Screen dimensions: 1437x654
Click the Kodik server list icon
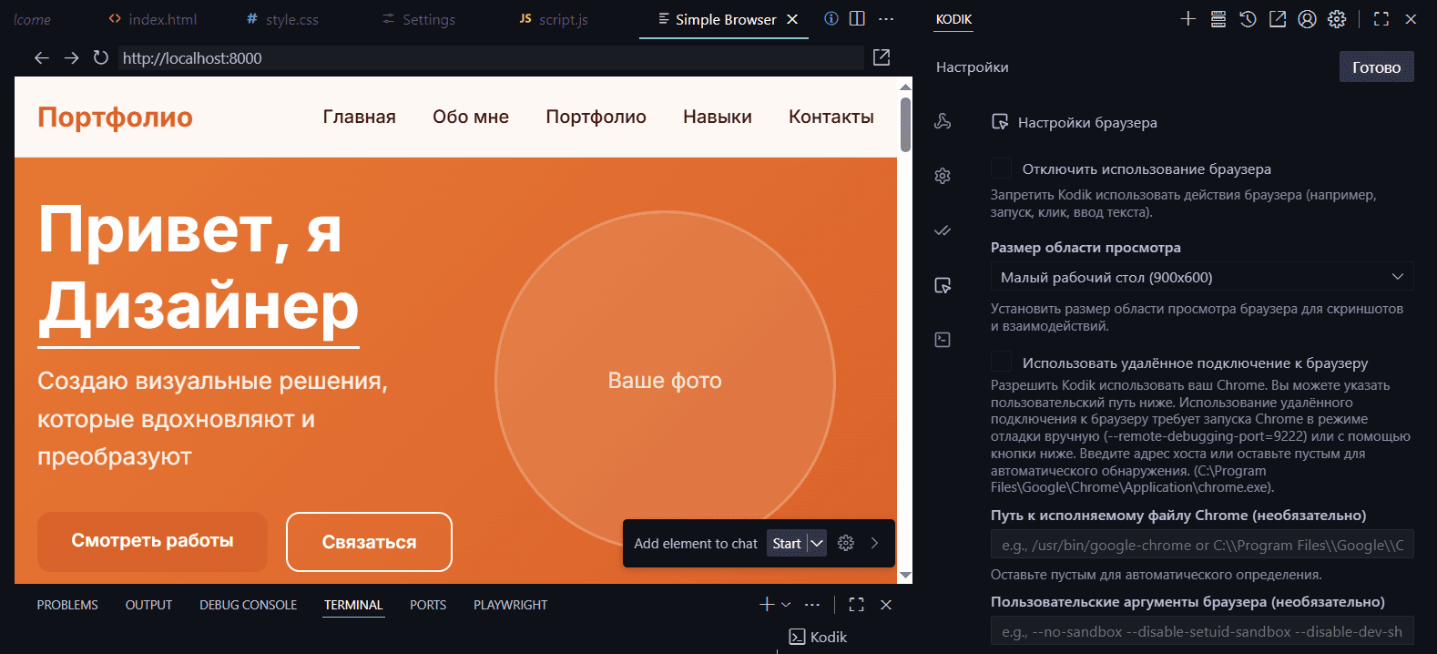1218,19
